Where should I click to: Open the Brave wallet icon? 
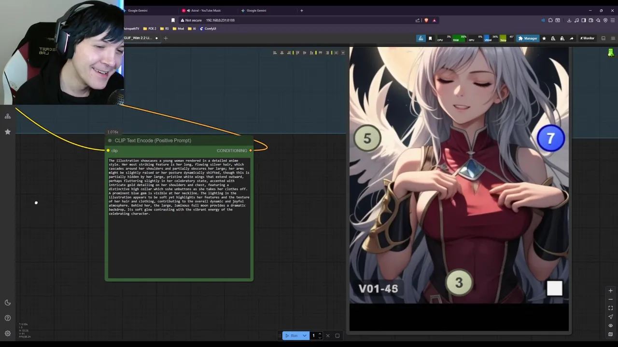point(591,20)
